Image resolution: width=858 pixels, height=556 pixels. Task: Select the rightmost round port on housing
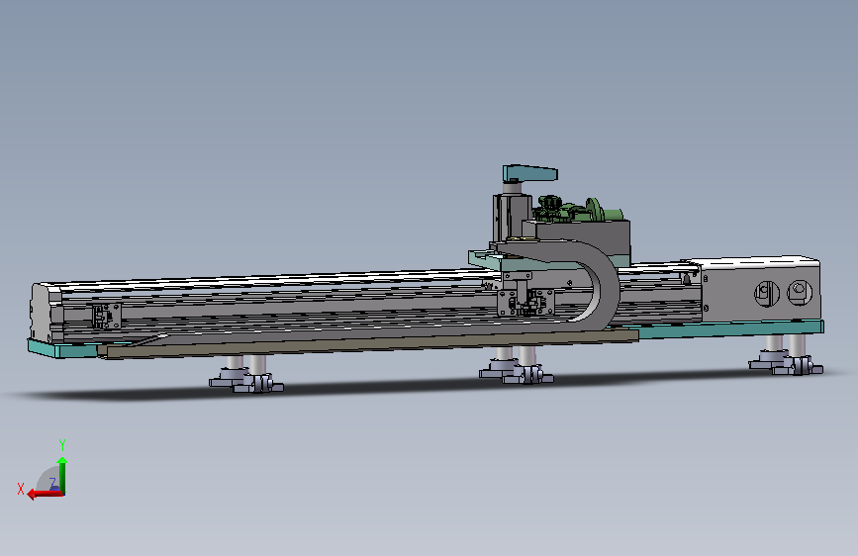(x=800, y=291)
